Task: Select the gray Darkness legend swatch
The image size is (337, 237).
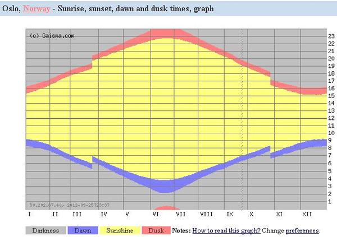Action: 46,231
